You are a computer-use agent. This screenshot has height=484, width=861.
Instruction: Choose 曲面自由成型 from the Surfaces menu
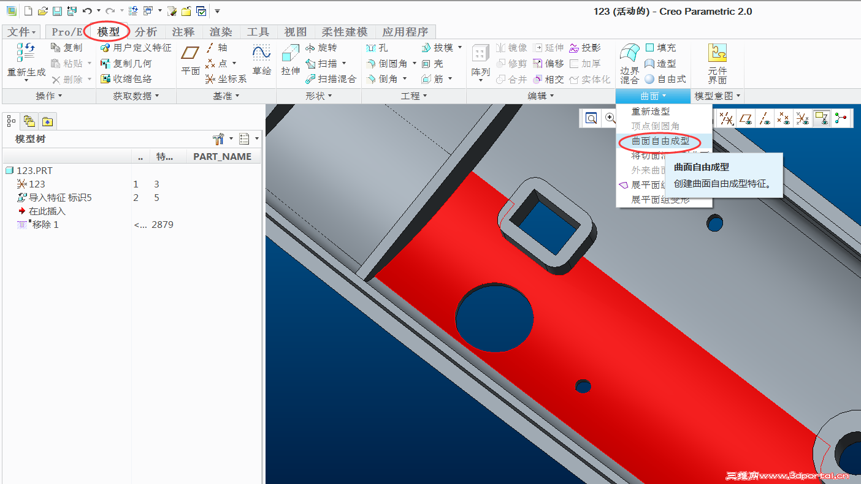[x=660, y=141]
